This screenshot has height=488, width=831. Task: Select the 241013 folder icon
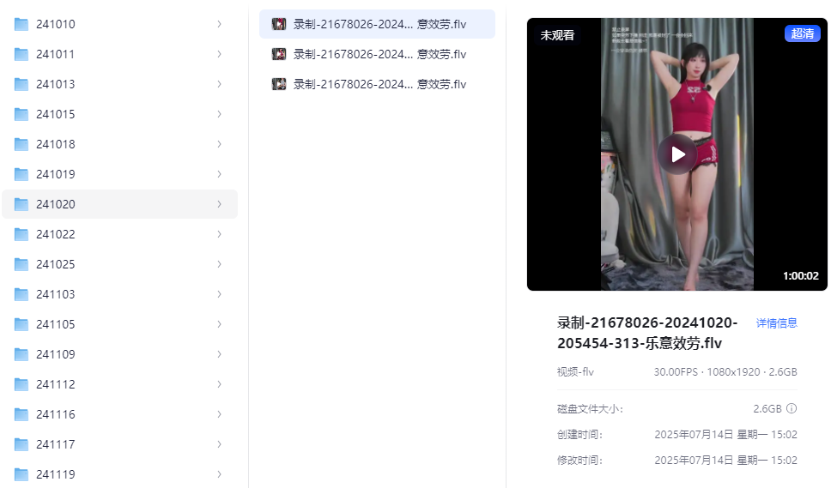(x=21, y=84)
